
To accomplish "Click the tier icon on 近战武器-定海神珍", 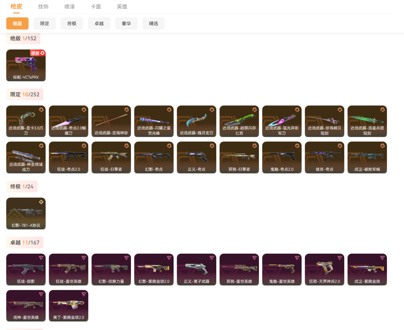I will pos(126,110).
